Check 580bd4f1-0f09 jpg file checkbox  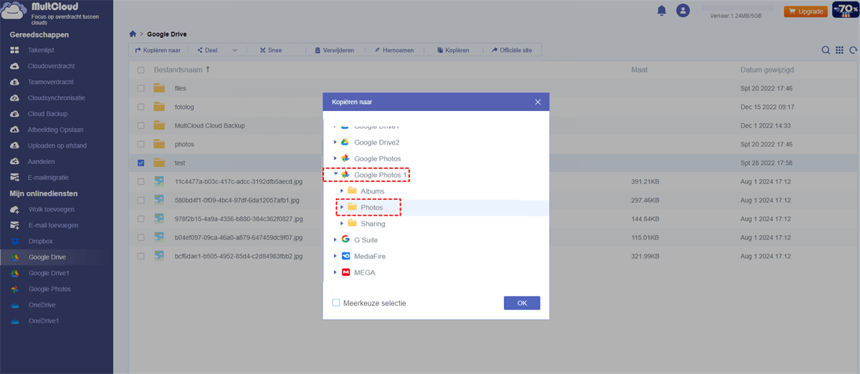click(140, 200)
